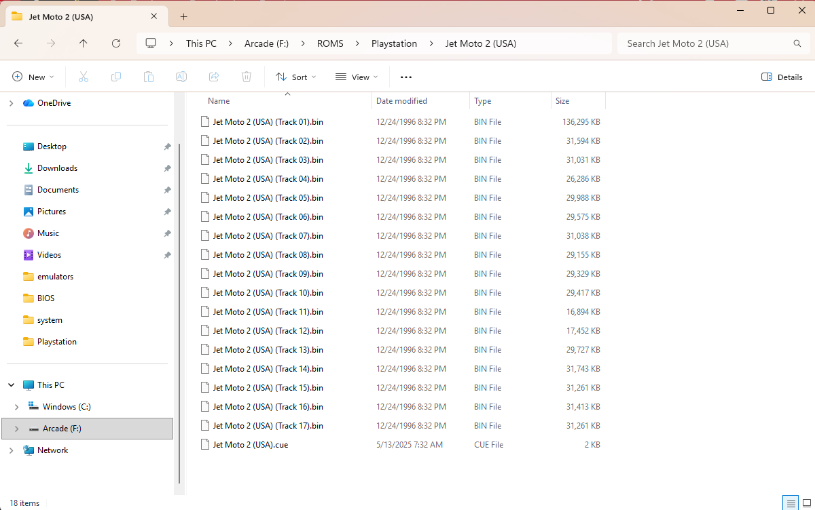Click the Rename icon in toolbar

181,77
